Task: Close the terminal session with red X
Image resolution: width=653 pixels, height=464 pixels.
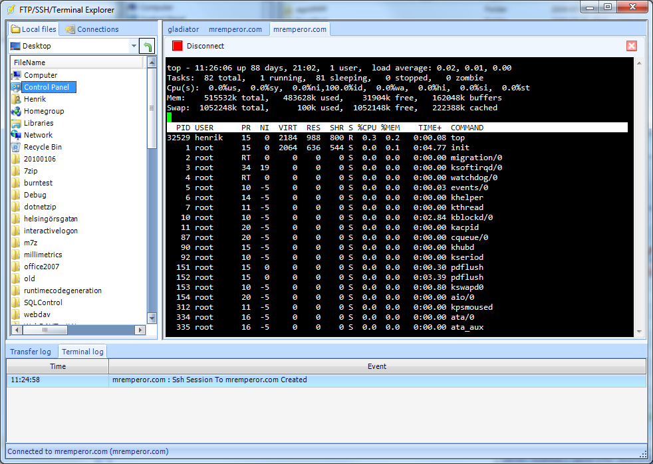Action: [632, 46]
